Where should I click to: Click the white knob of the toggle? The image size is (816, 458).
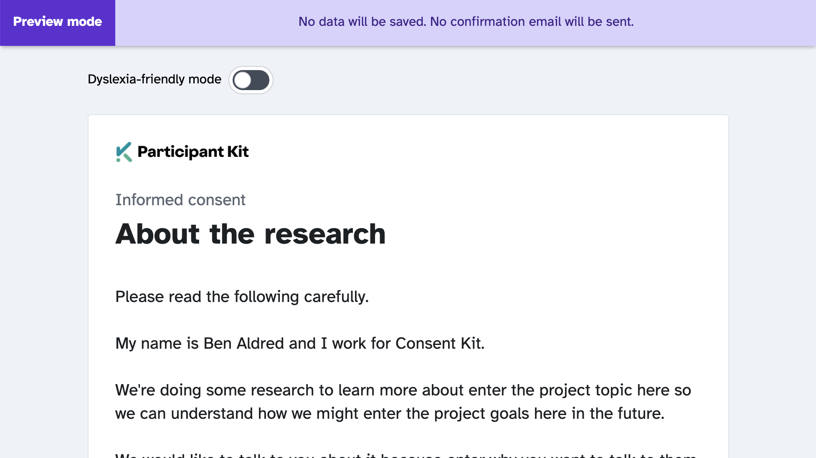point(243,80)
